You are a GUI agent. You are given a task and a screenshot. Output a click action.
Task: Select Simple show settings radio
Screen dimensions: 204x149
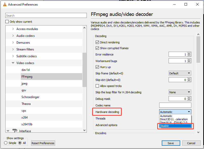coord(6,143)
